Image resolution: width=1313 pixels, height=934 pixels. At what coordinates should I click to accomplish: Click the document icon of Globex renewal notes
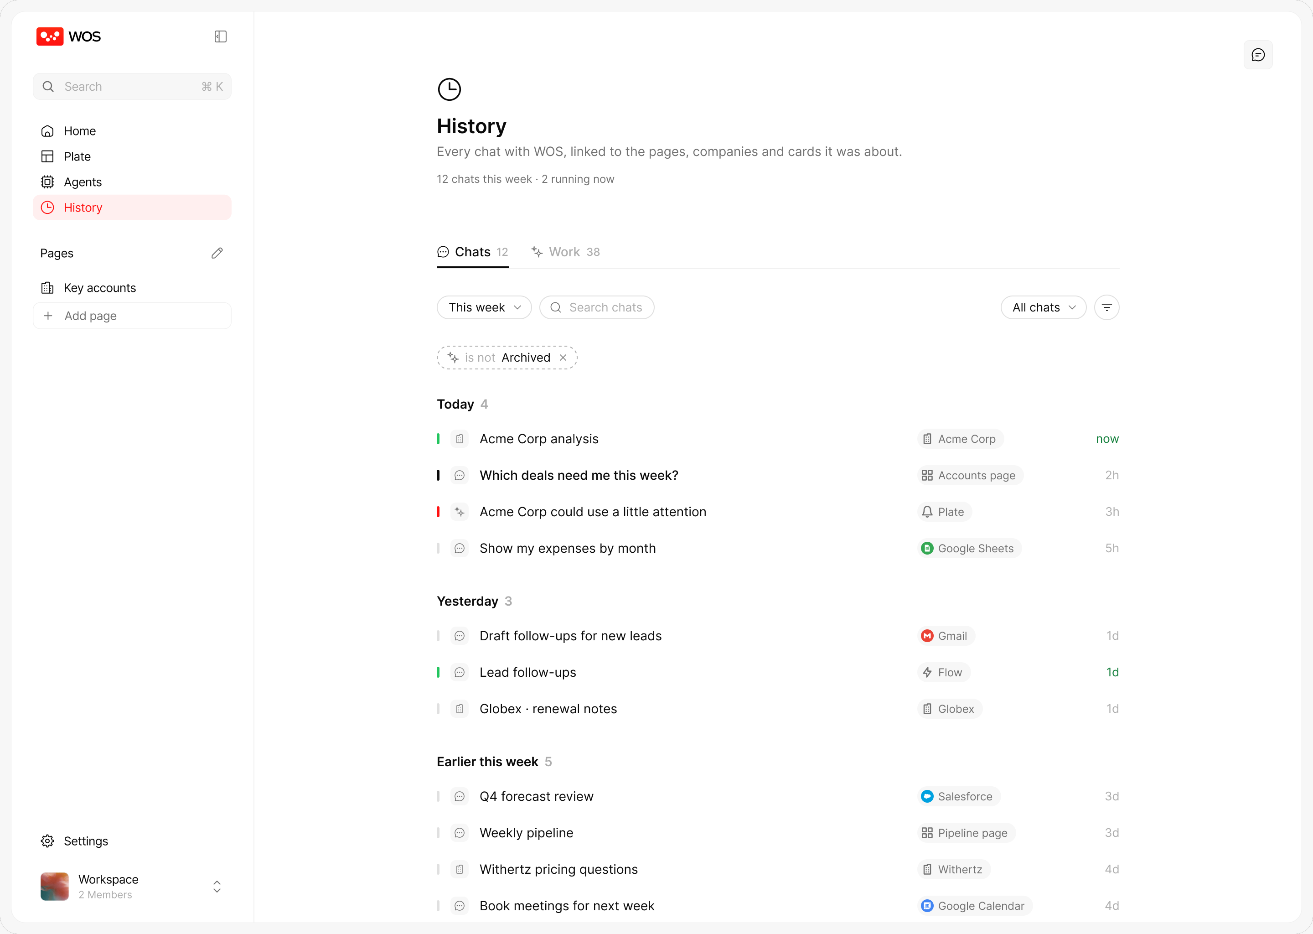pyautogui.click(x=459, y=709)
